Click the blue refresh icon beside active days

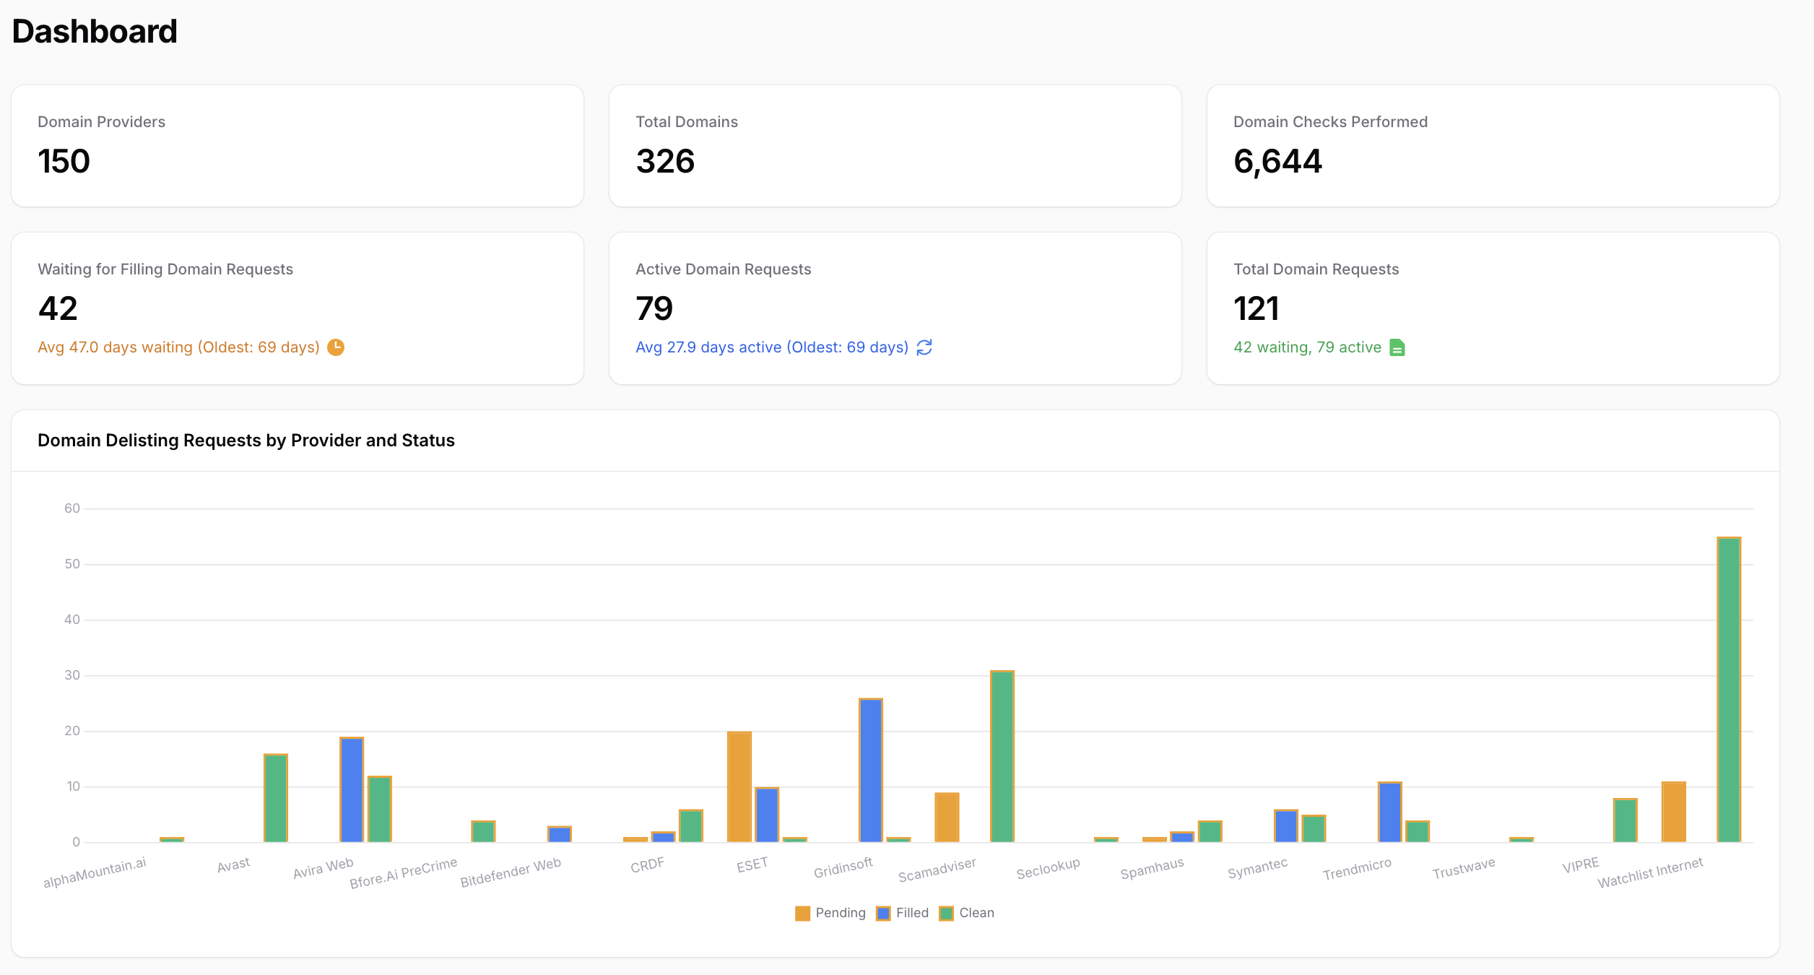pos(924,347)
